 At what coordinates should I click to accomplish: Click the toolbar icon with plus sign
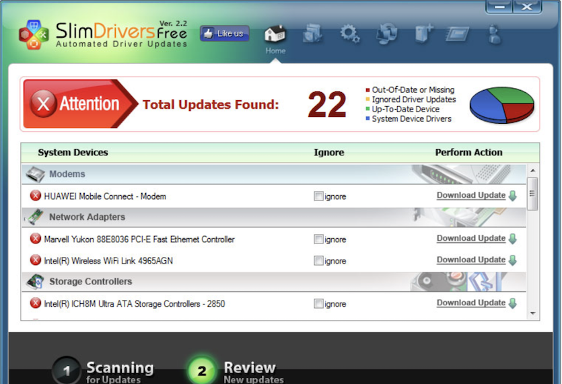(x=424, y=34)
